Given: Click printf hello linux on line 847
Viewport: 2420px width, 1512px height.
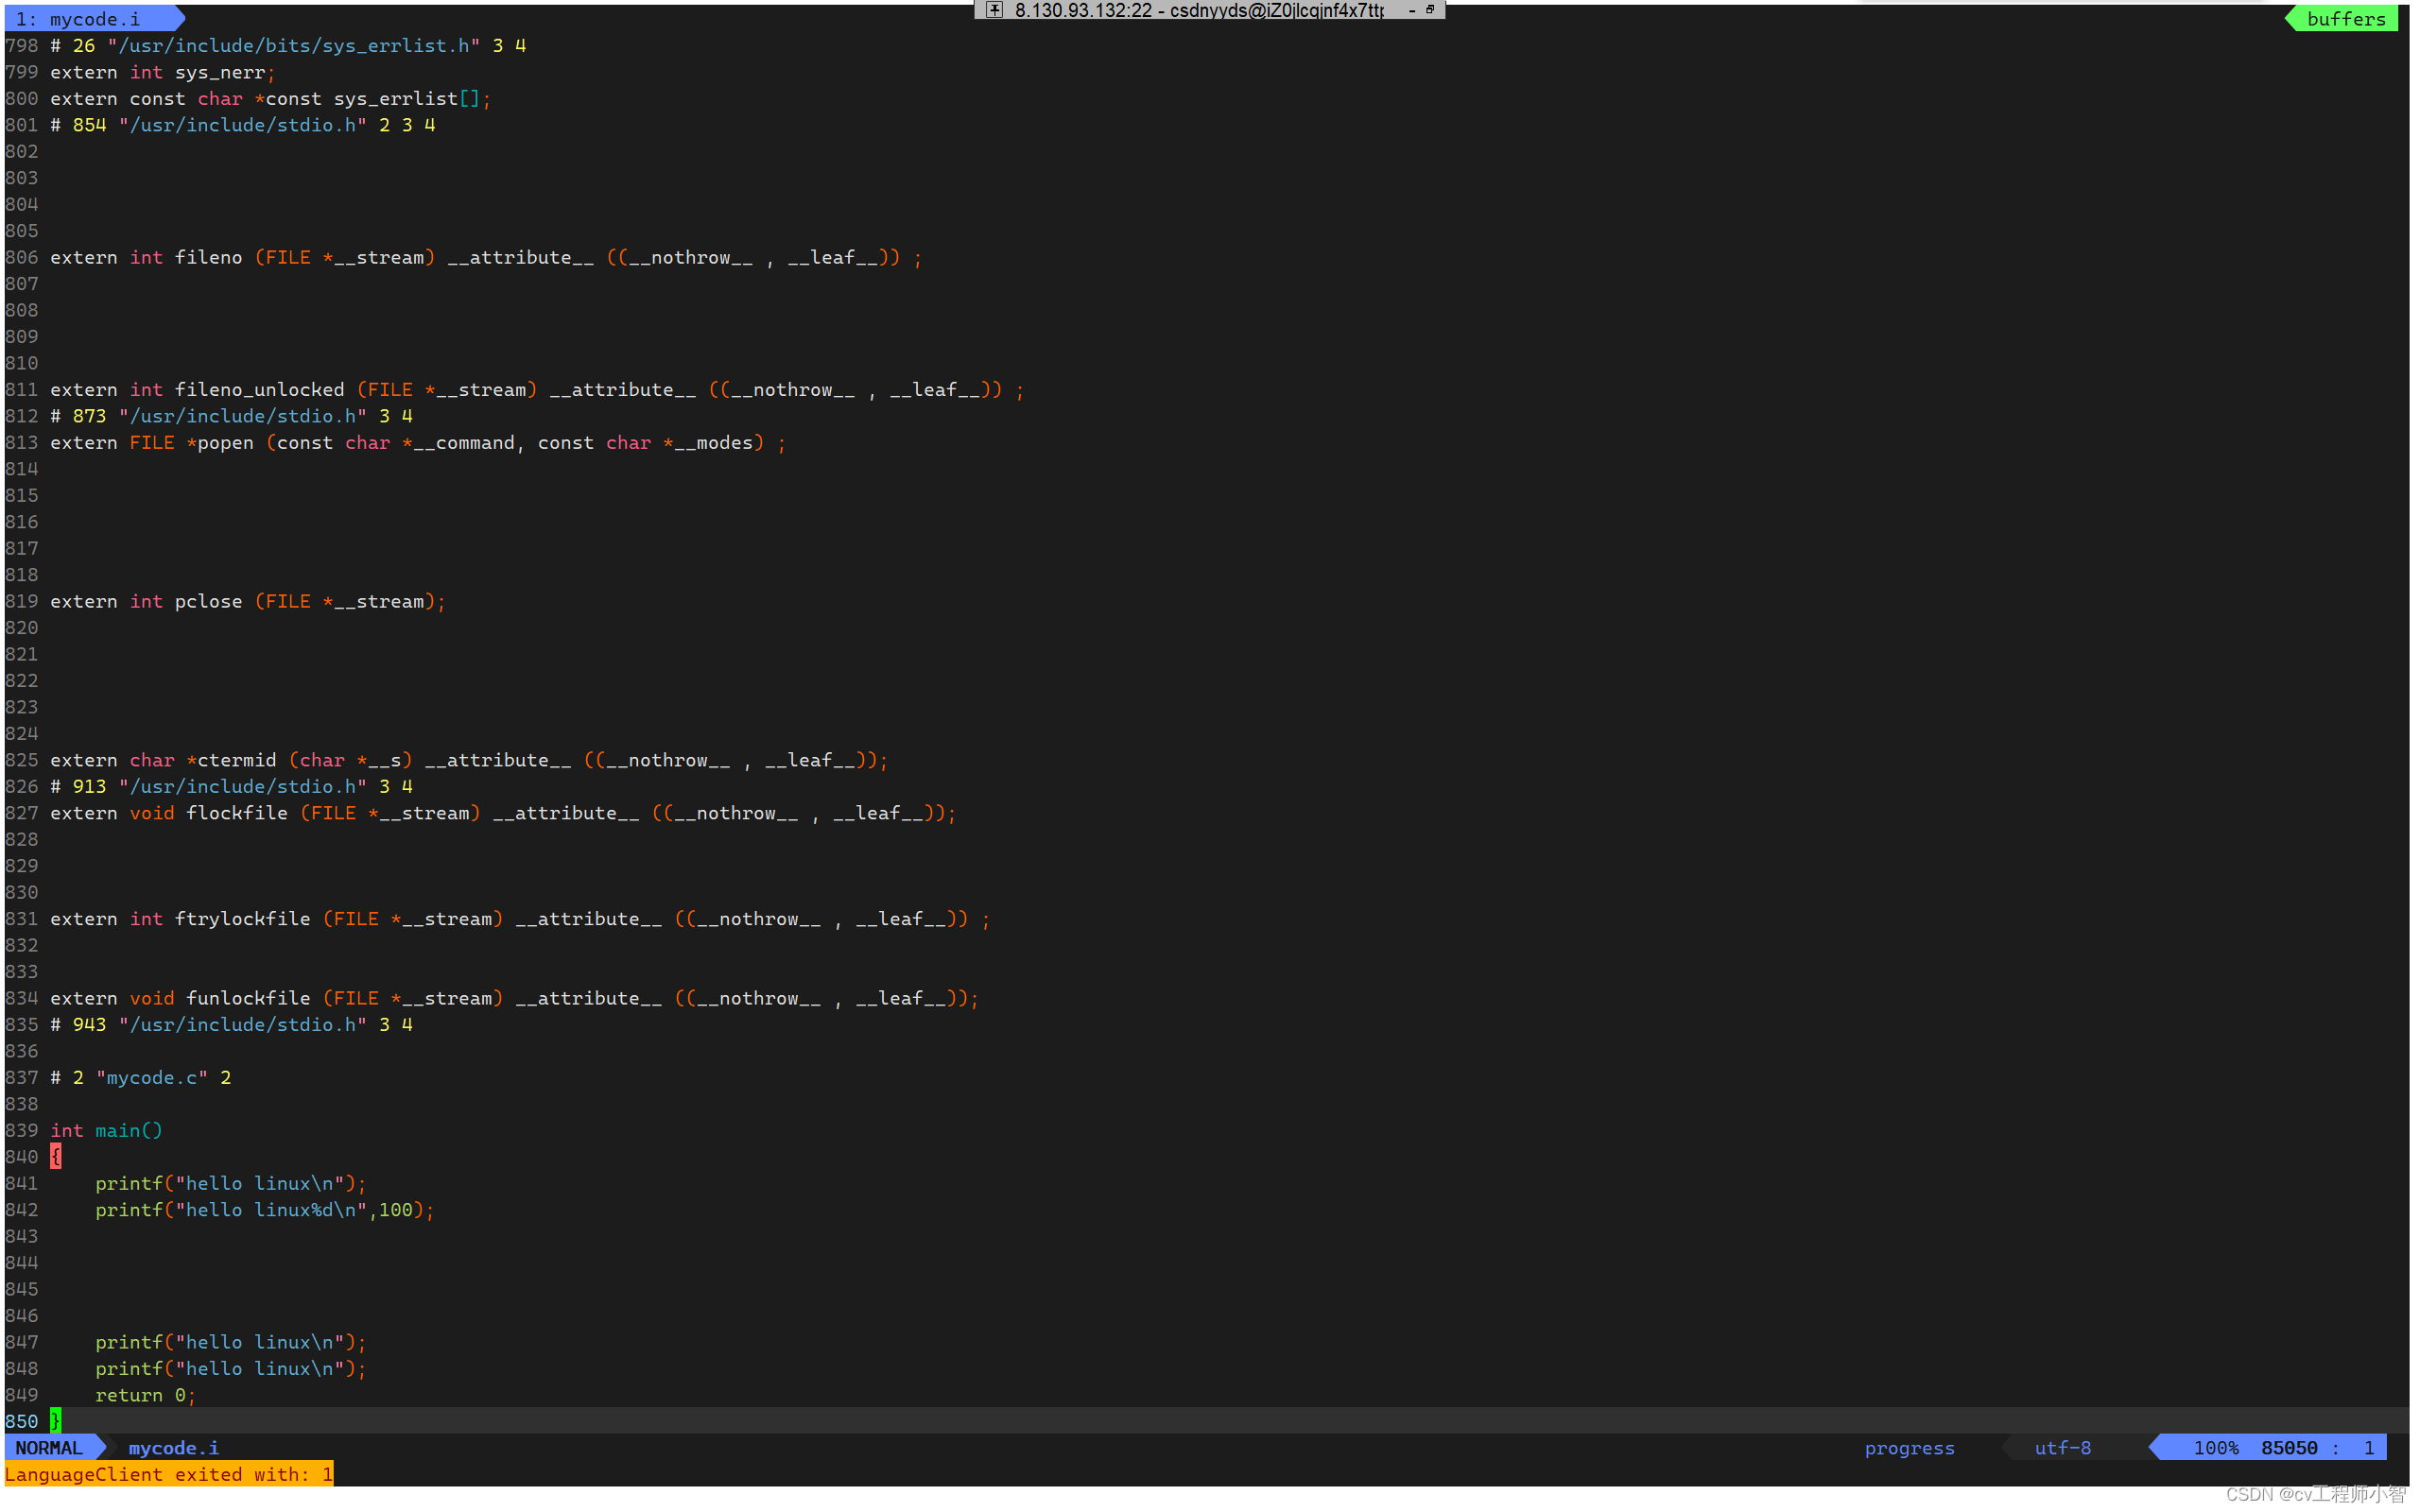Looking at the screenshot, I should (231, 1342).
